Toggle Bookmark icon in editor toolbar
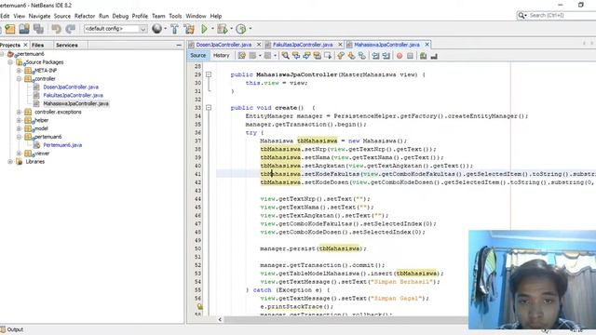596x335 pixels. [x=362, y=56]
